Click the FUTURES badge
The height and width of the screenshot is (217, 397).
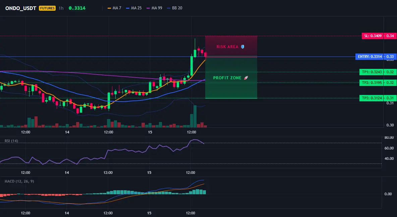pyautogui.click(x=47, y=8)
